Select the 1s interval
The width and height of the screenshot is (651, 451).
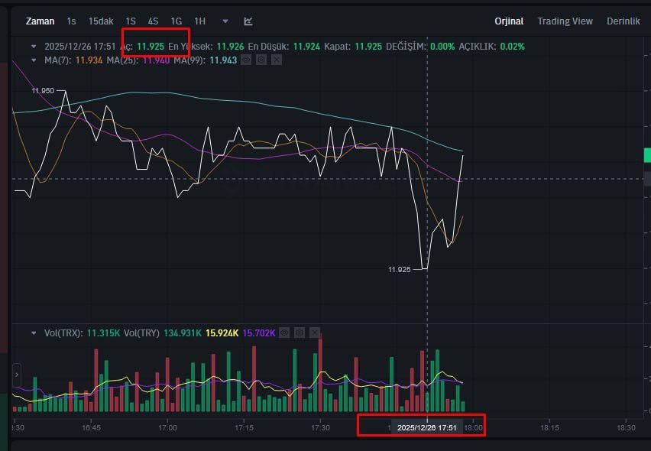point(71,21)
